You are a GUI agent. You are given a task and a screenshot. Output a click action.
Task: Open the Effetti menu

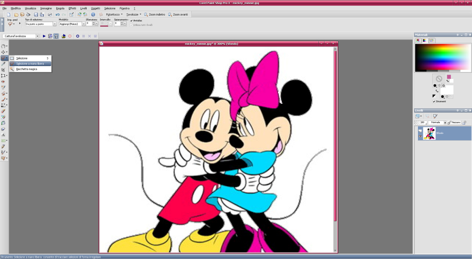72,8
